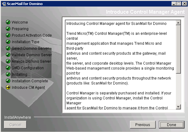Viewport: 188px width, 132px height.
Task: Click the yellow arrow icon beside Introduce CM Agent
Action: coord(8,88)
